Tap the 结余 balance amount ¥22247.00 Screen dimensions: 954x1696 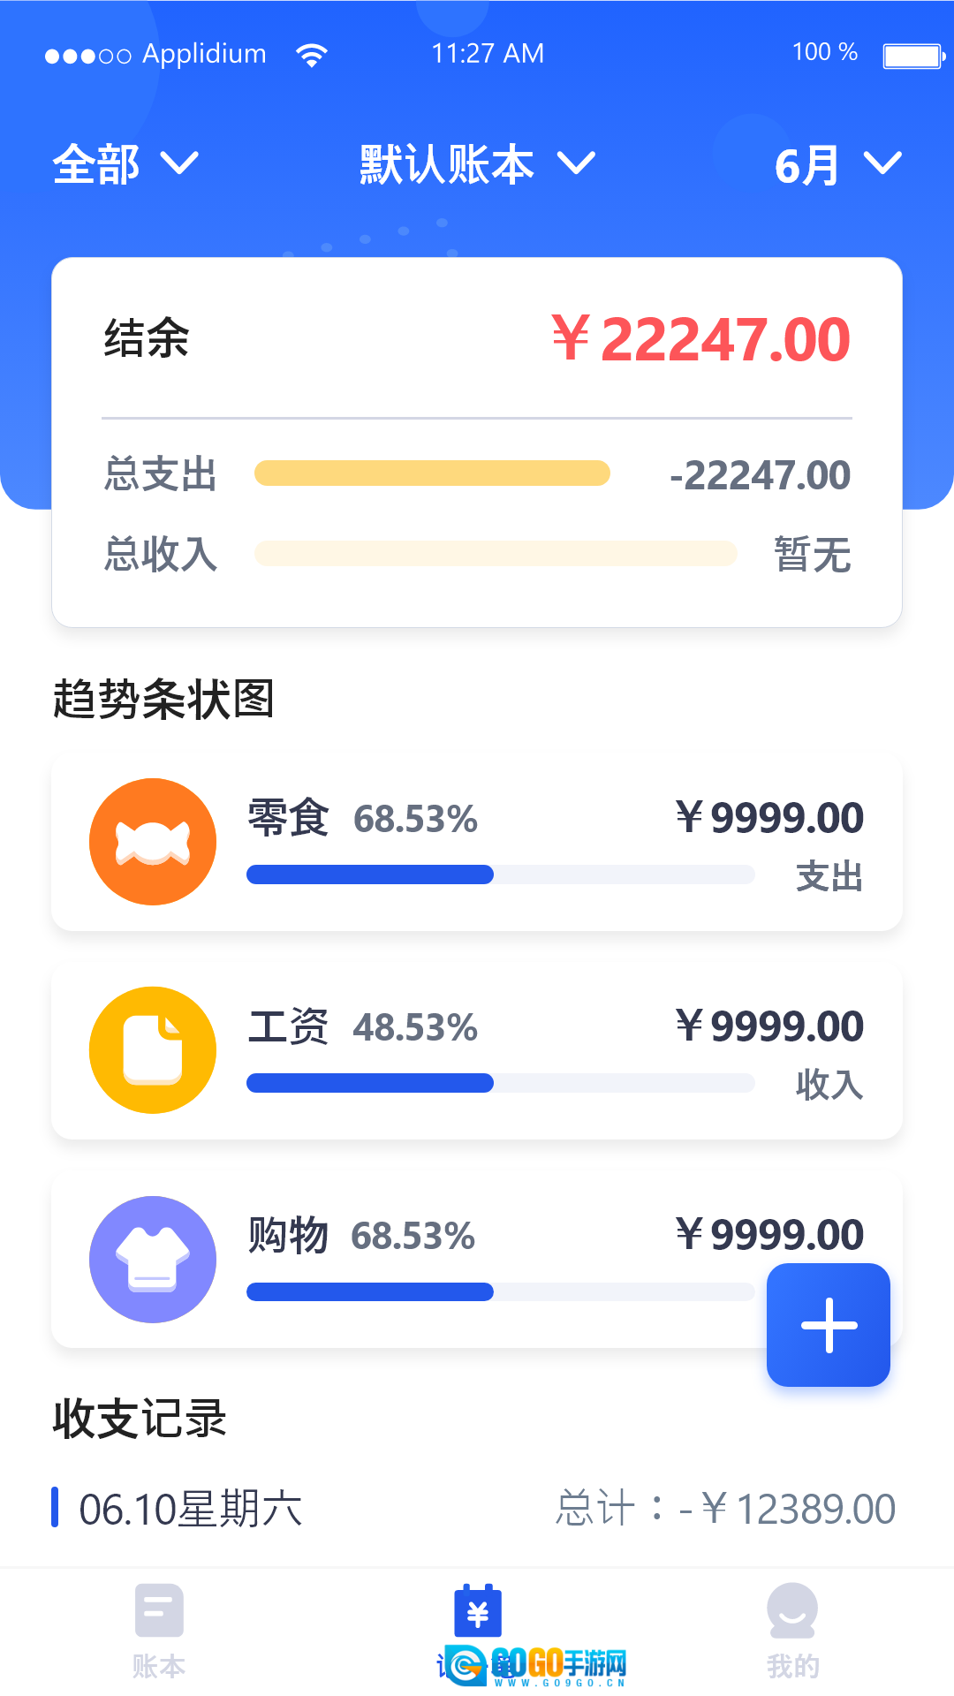point(700,339)
